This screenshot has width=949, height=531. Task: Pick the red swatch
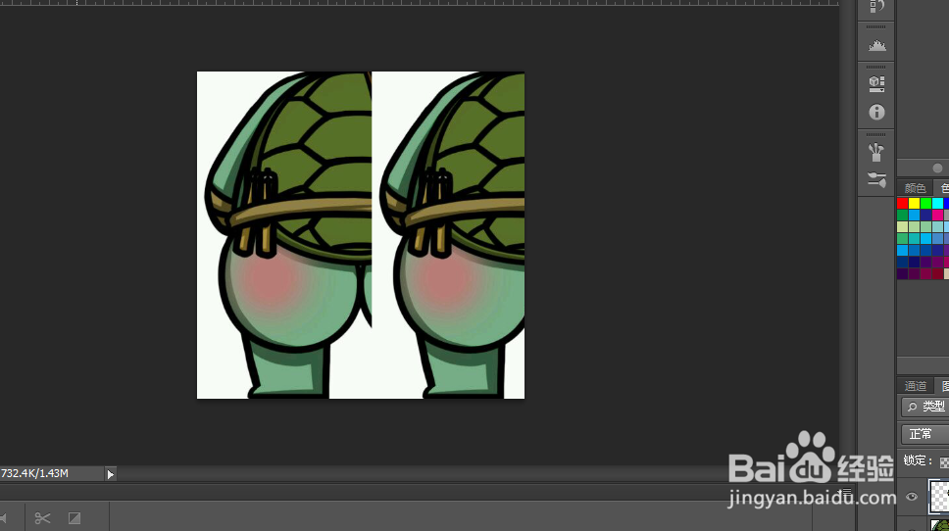coord(902,203)
